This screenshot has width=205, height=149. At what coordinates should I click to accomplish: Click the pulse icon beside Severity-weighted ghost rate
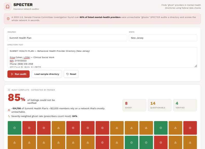(x=9, y=116)
